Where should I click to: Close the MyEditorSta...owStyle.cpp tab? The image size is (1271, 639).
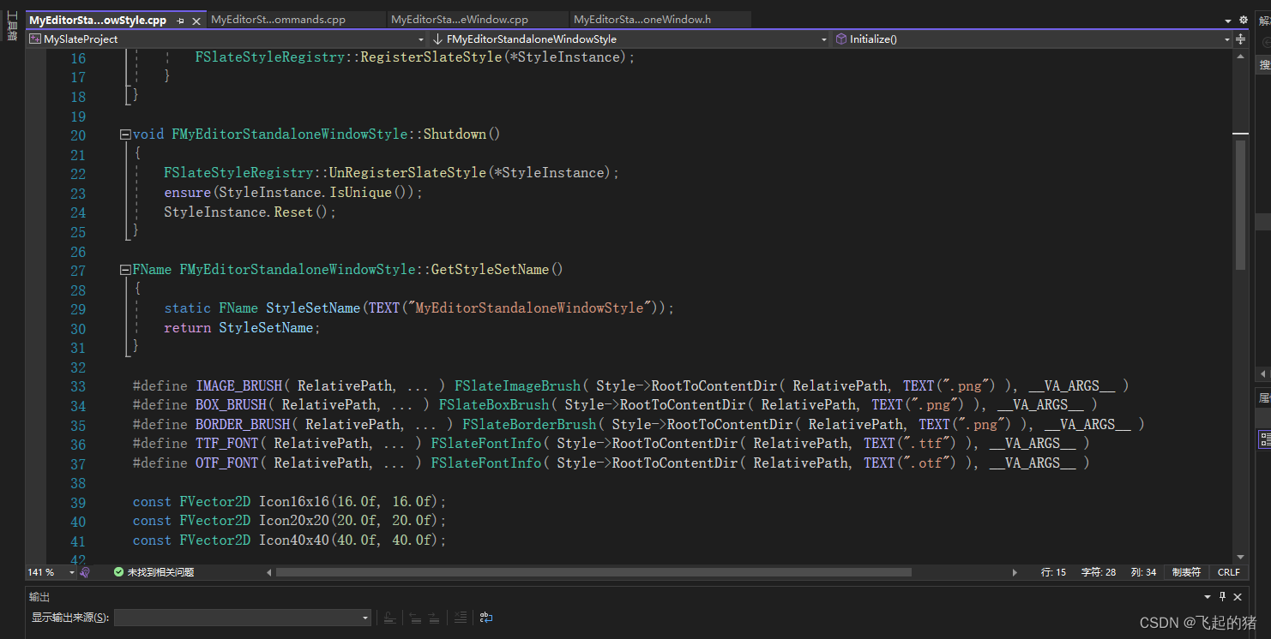196,21
